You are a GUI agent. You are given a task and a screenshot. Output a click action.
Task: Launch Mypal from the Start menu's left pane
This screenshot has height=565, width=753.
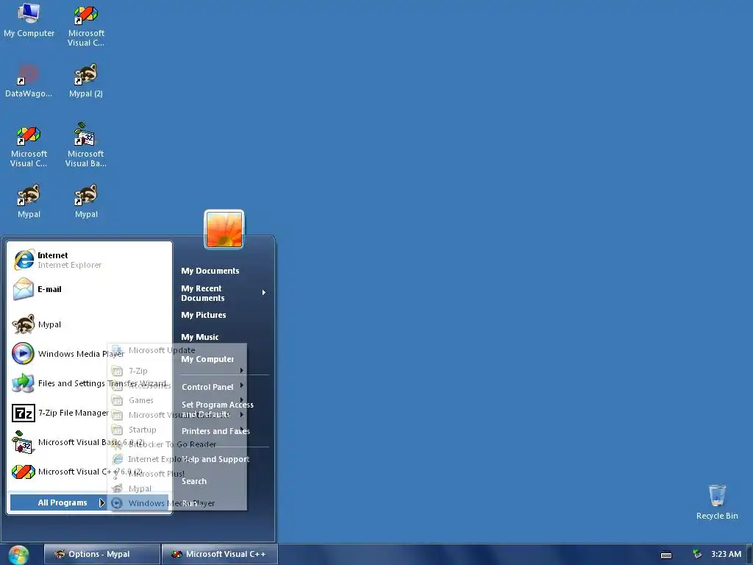tap(89, 324)
